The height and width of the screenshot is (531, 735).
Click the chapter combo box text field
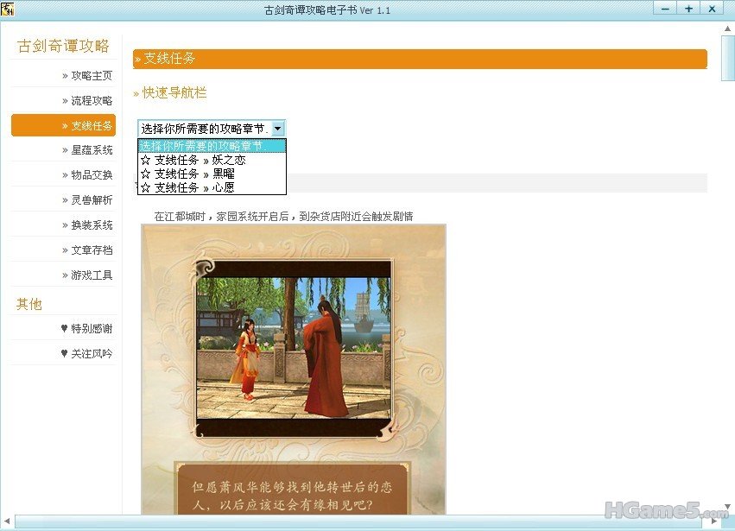click(x=205, y=129)
